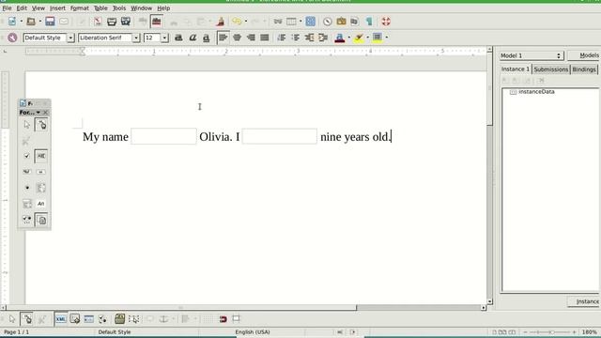Image resolution: width=601 pixels, height=338 pixels.
Task: Click the Models button
Action: (x=584, y=55)
